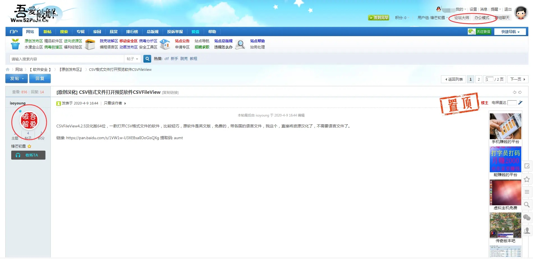Expand the 提醒 dropdown
Screen dimensions: 533x259
[495, 9]
